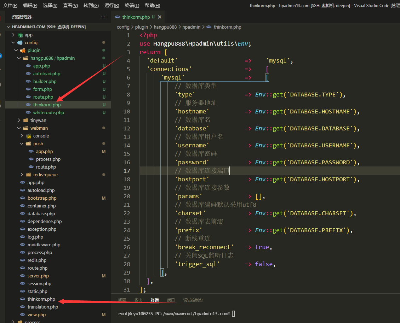
Task: Click the PHP icon beside log.php
Action: [23, 237]
